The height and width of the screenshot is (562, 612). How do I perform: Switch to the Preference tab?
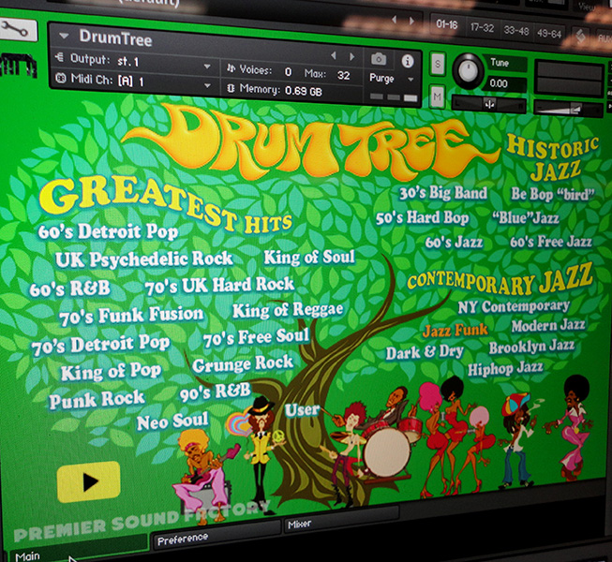(217, 537)
